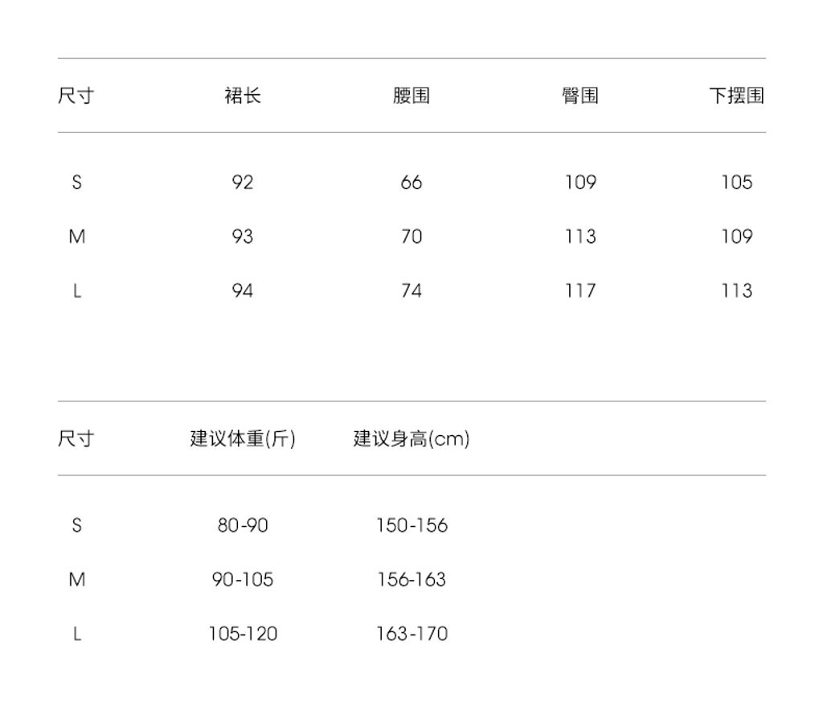
Task: Select weight range 90-105
Action: click(243, 579)
